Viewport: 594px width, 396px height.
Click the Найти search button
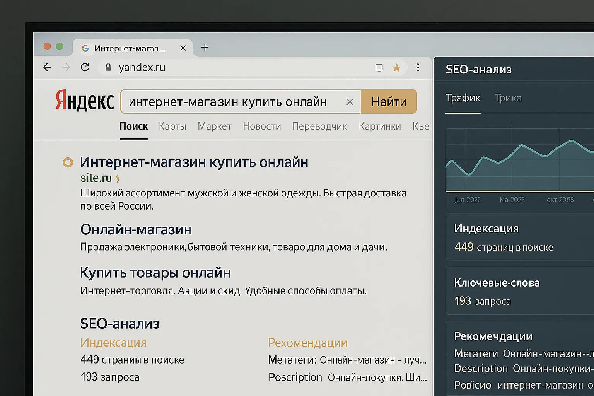click(x=389, y=102)
